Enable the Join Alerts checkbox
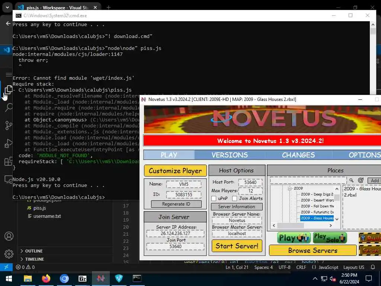The width and height of the screenshot is (381, 286). coord(234,198)
